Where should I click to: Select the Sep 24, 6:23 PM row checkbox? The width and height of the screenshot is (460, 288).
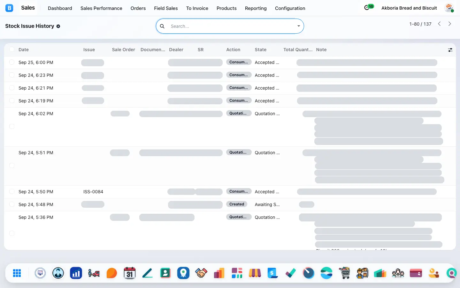pos(12,75)
